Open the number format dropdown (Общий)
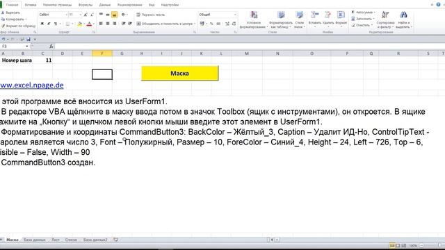This screenshot has width=445, height=250. 235,15
